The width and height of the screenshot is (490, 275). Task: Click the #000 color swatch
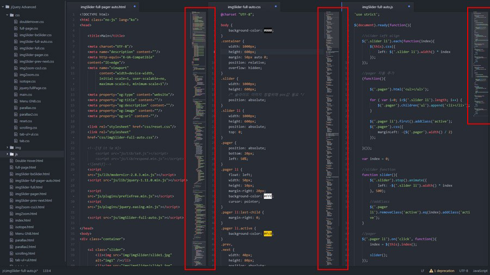point(268,30)
